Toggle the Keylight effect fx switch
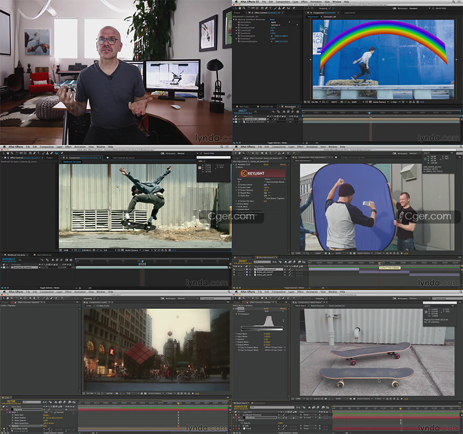The height and width of the screenshot is (434, 463). (236, 165)
